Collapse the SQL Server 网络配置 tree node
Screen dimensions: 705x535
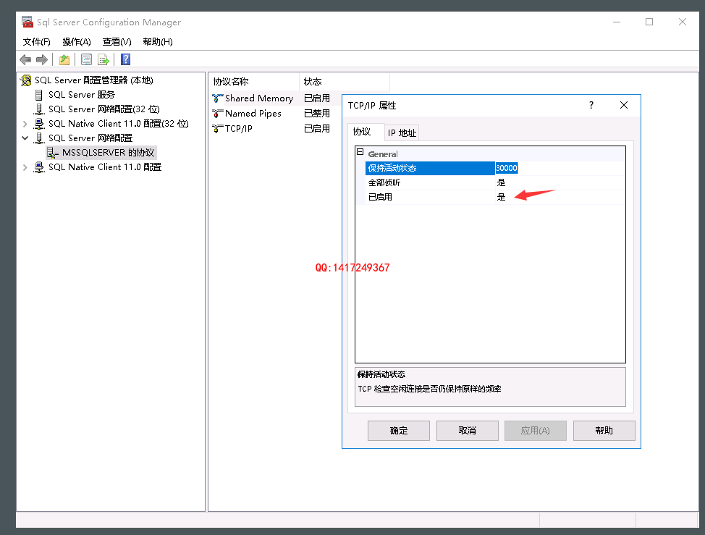[26, 138]
